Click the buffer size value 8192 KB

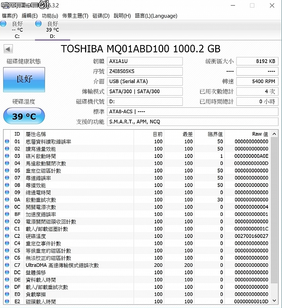click(x=257, y=61)
